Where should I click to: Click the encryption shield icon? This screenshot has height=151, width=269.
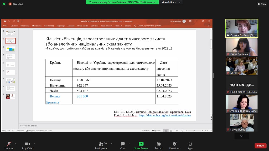pyautogui.click(x=4, y=4)
